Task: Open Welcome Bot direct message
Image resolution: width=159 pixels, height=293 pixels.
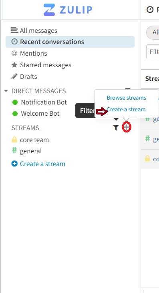Action: click(x=40, y=113)
